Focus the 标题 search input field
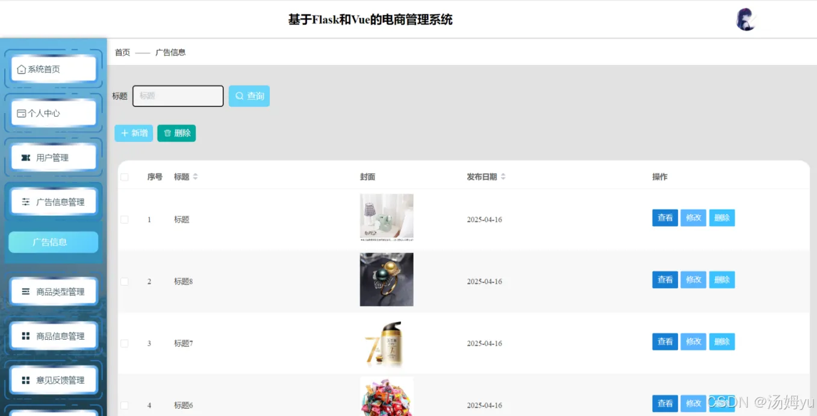Image resolution: width=817 pixels, height=416 pixels. click(x=178, y=96)
